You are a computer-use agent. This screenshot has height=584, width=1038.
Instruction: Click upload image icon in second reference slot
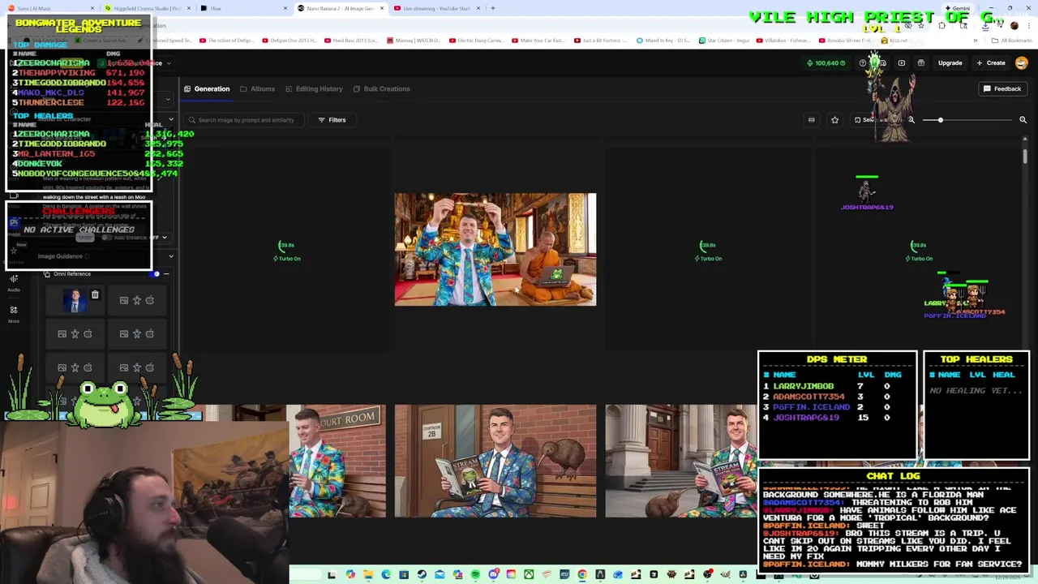tap(124, 300)
